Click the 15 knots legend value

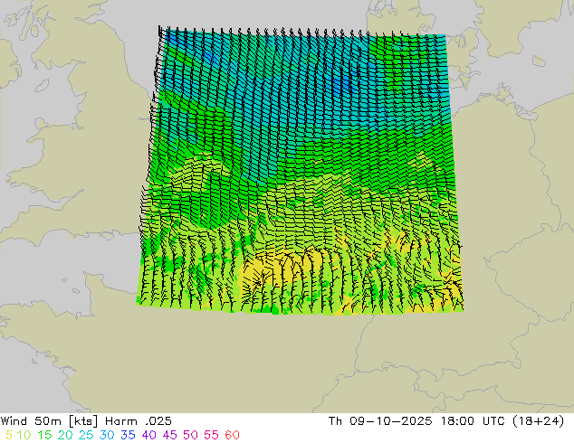coord(44,435)
